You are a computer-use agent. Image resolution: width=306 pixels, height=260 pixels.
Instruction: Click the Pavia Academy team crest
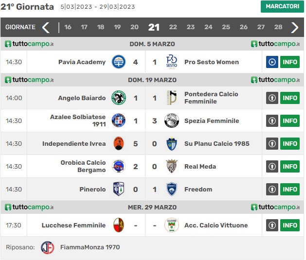118,62
